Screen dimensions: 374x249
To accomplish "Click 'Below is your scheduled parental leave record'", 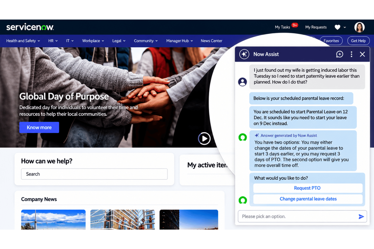I will 299,98.
